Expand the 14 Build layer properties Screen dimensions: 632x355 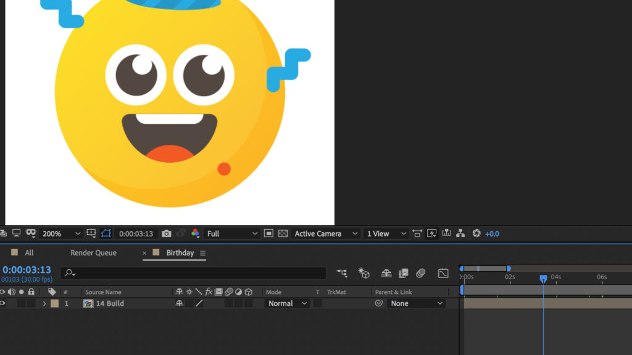tap(44, 303)
